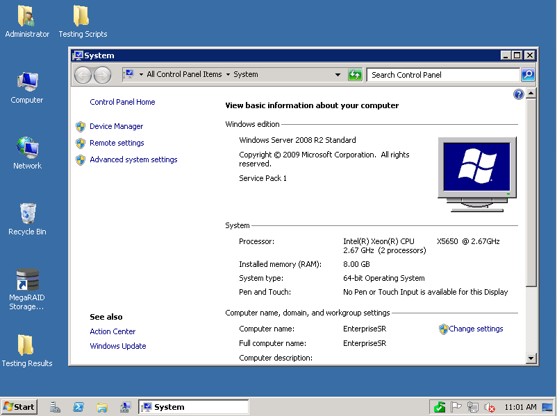557x416 pixels.
Task: Open Advanced system settings
Action: point(133,159)
